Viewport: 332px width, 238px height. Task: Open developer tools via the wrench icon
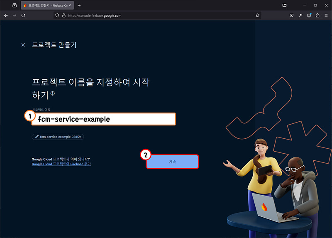tap(300, 15)
